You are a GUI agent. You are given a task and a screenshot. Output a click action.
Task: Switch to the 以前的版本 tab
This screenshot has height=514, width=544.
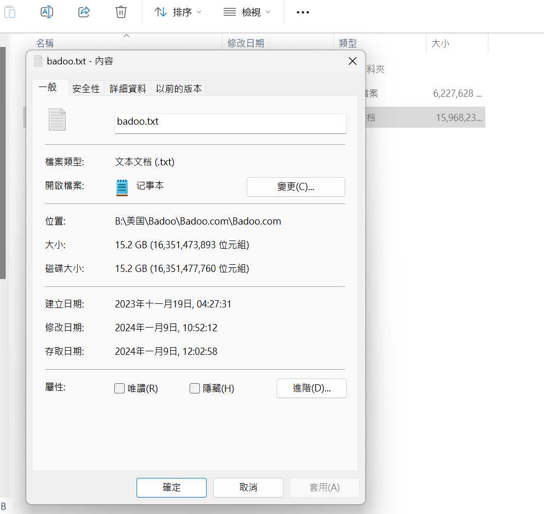pyautogui.click(x=179, y=89)
